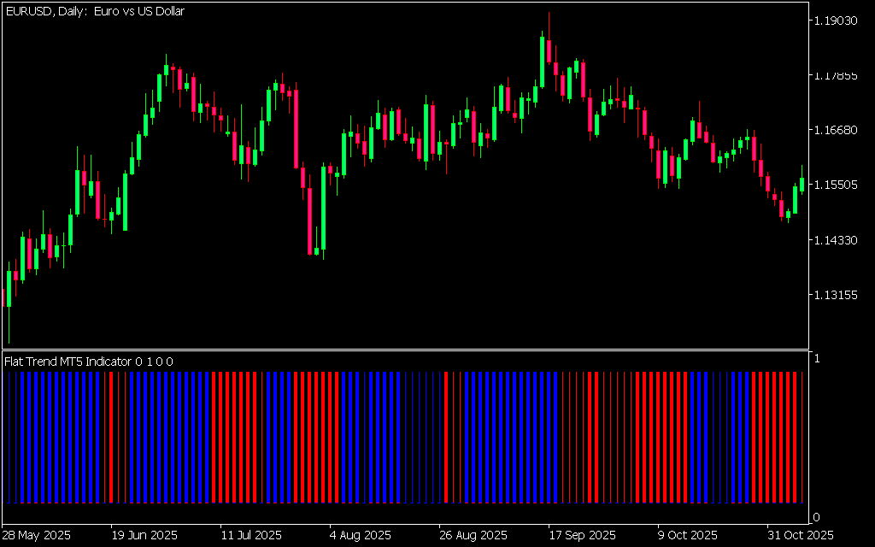
Task: Click the 26 Aug 2025 date label
Action: 473,536
